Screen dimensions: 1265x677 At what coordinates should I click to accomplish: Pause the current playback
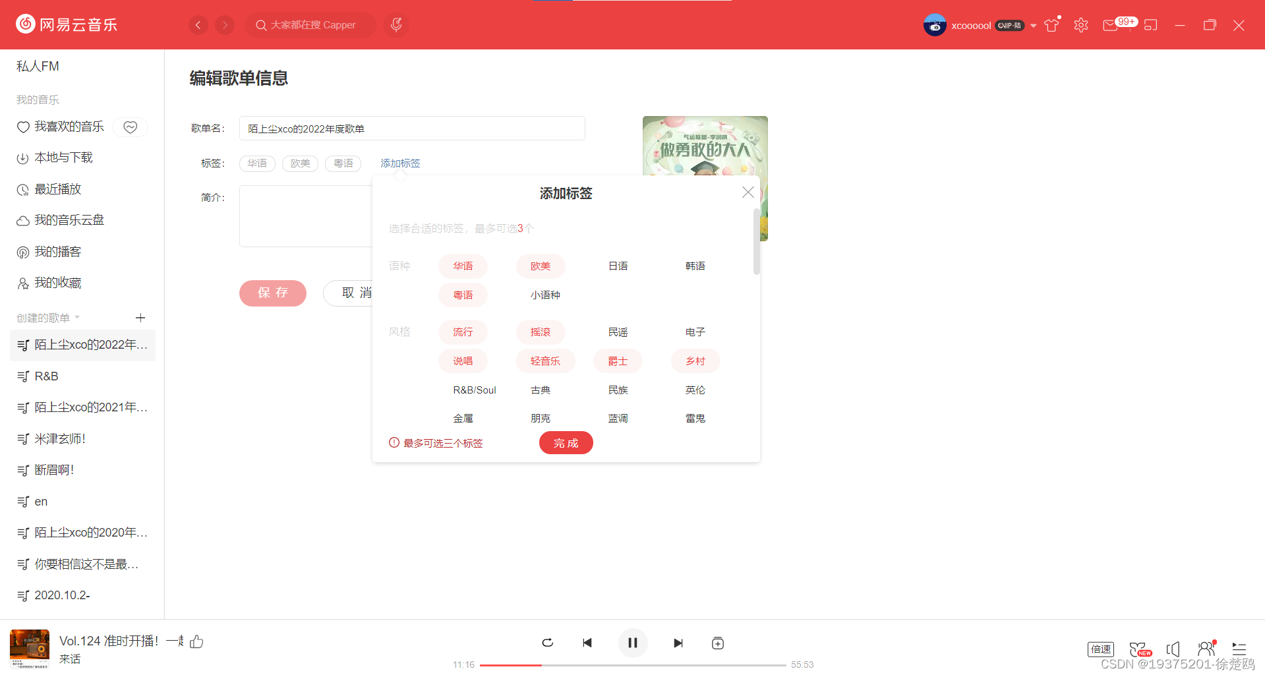coord(633,643)
